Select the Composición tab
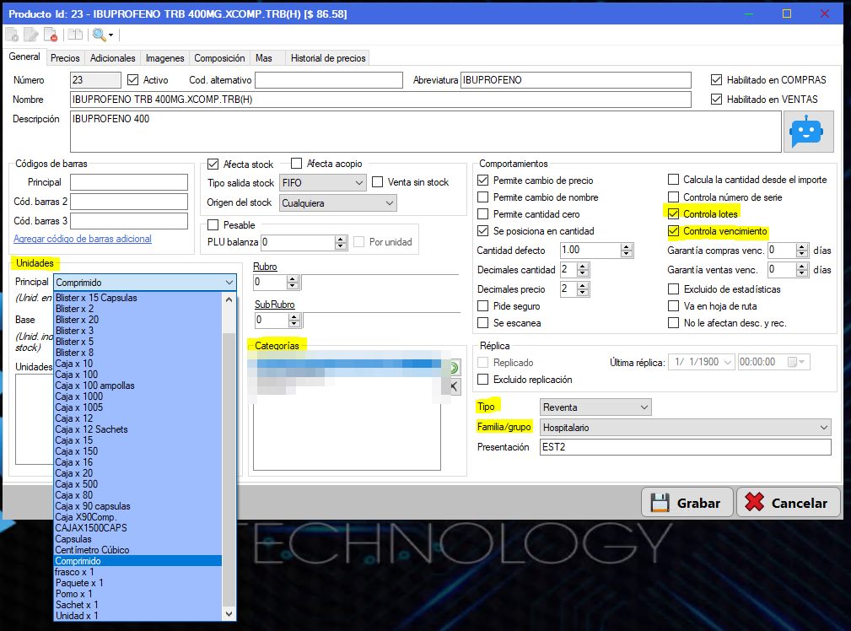The width and height of the screenshot is (851, 631). tap(219, 58)
